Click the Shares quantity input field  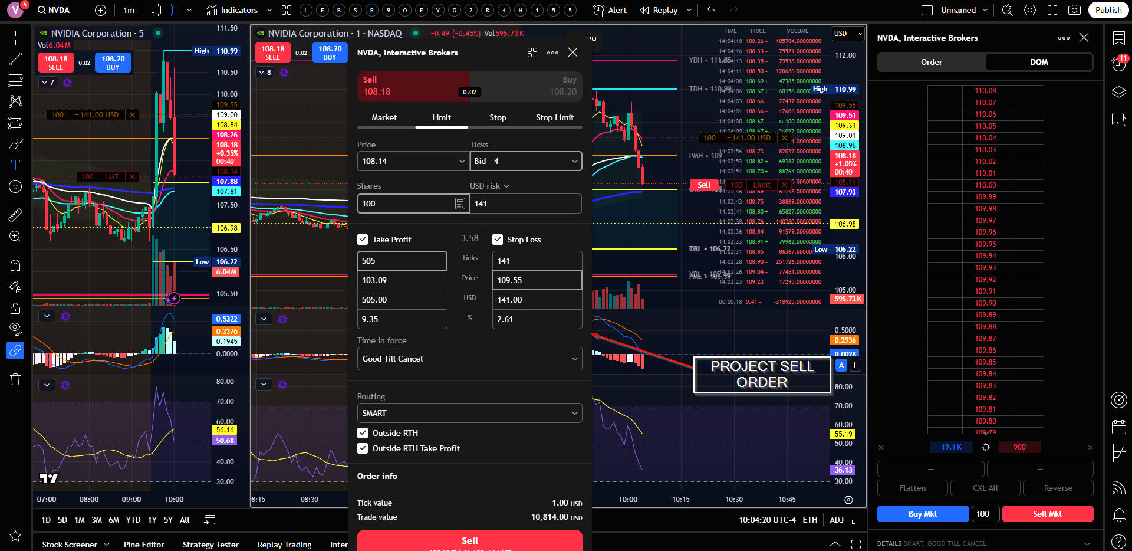[406, 204]
